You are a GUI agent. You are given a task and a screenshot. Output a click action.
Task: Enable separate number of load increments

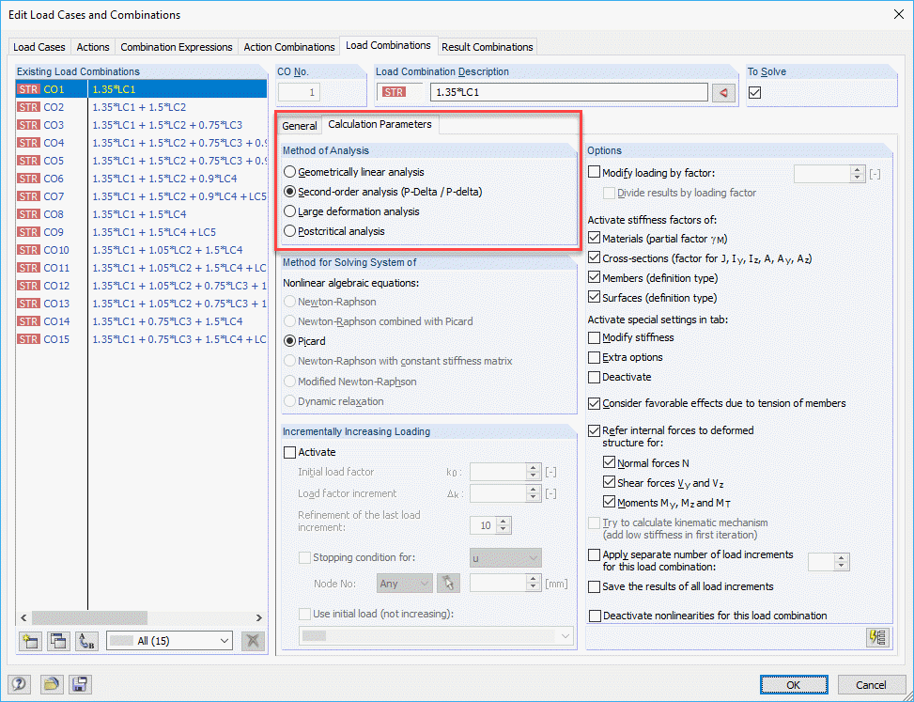pyautogui.click(x=595, y=555)
